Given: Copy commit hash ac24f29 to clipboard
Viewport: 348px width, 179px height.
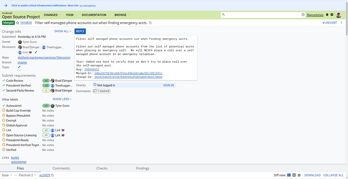Looking at the screenshot, I should (x=52, y=175).
